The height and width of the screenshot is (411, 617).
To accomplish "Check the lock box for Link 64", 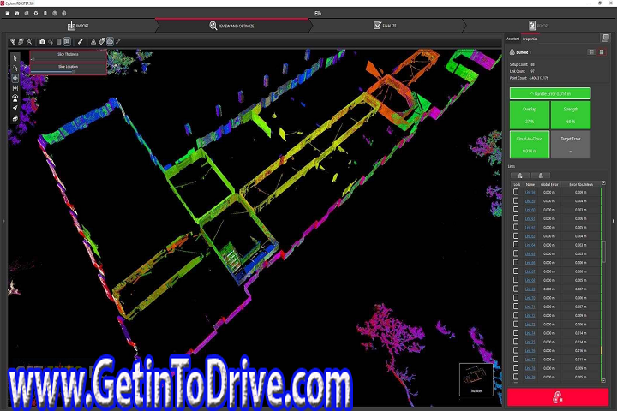I will pyautogui.click(x=516, y=245).
